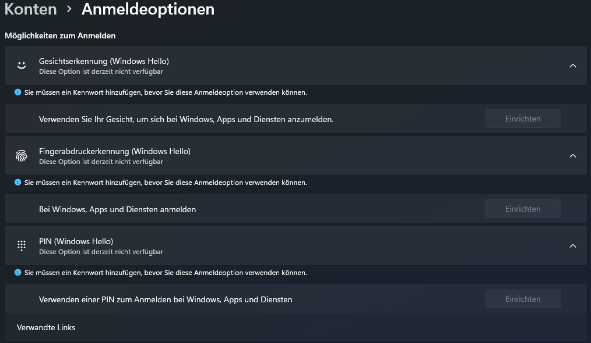Select the Gesichtserkennung (Windows Hello) header
Screen dimensions: 591x343
pos(104,61)
